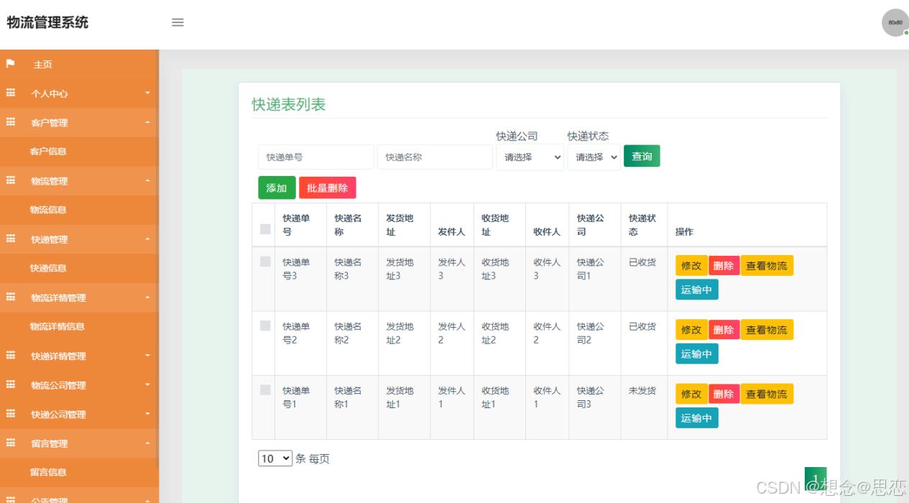The width and height of the screenshot is (909, 503).
Task: Click 运输中 for row 快递单号2
Action: (x=697, y=354)
